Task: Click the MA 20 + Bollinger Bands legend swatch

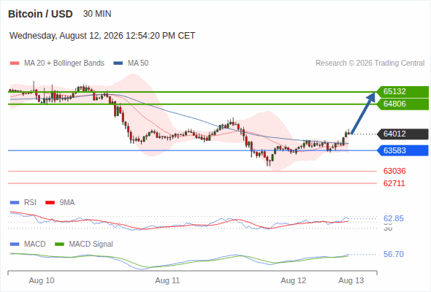Action: point(15,64)
